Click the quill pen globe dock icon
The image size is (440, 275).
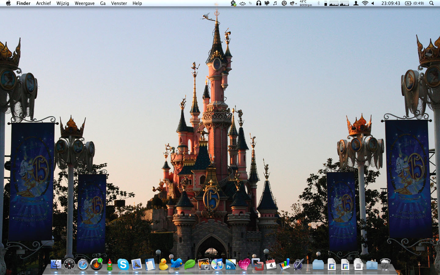(x=298, y=265)
